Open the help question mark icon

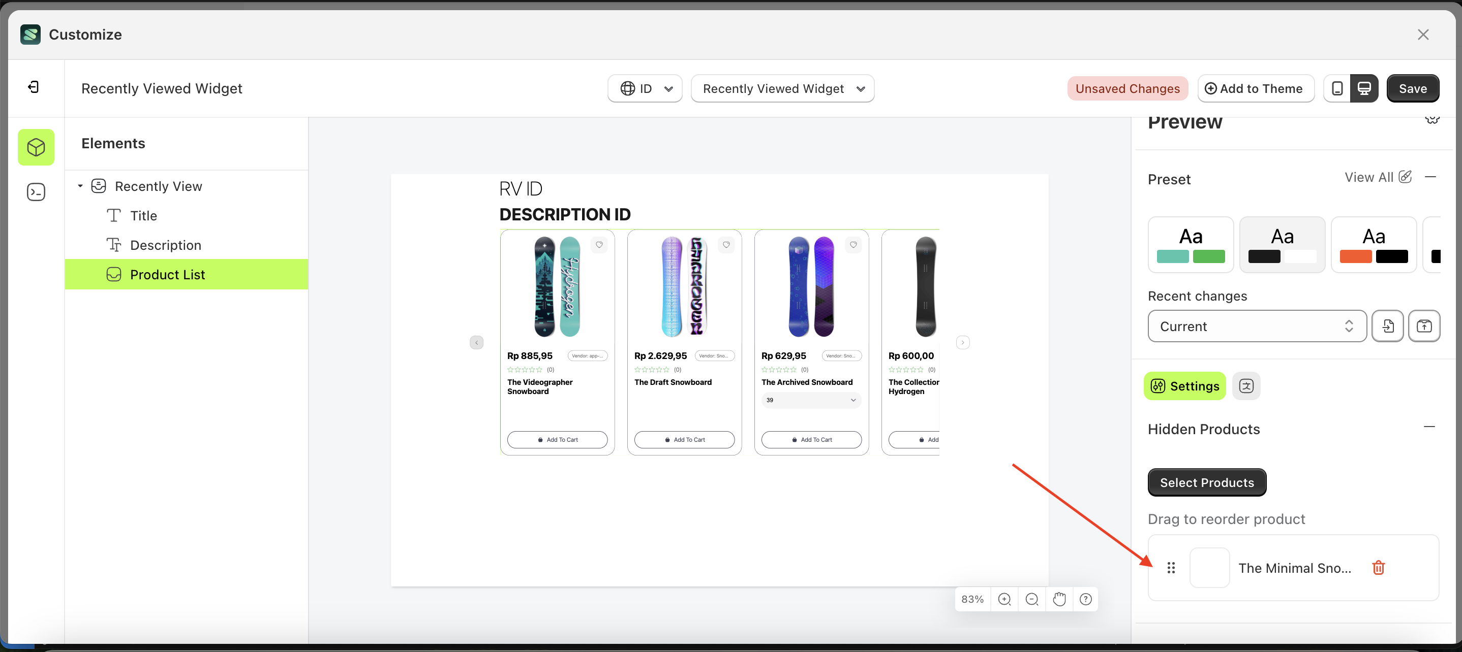point(1085,599)
